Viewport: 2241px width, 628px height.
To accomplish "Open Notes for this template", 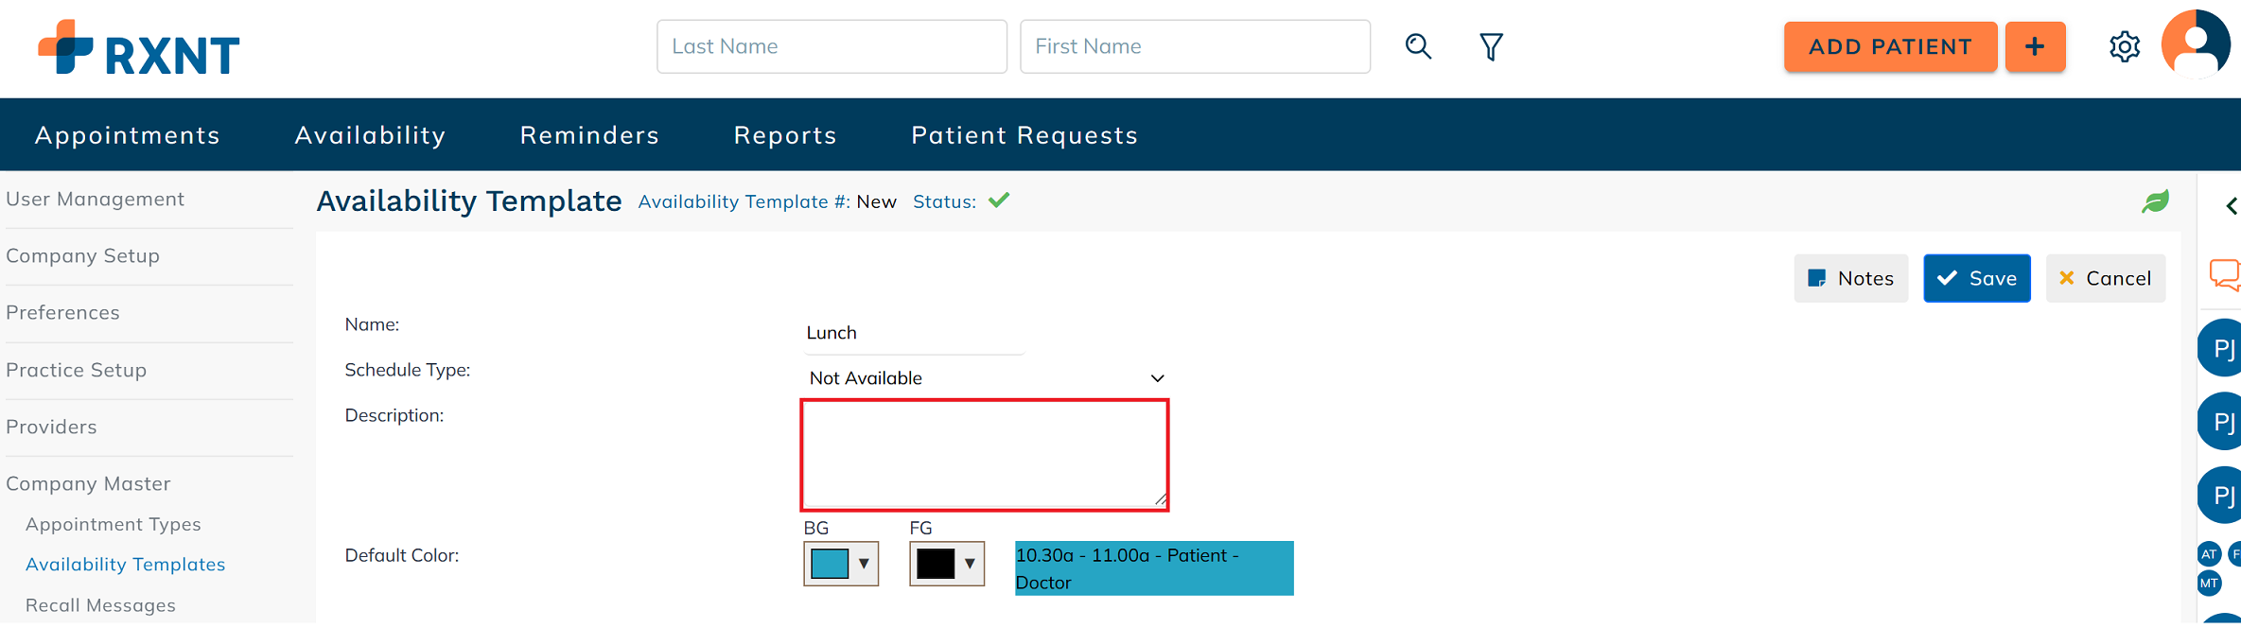I will click(x=1850, y=278).
